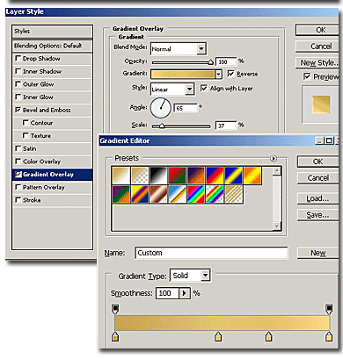This screenshot has width=343, height=359.
Task: Select the red-to-green gradient preset
Action: pyautogui.click(x=177, y=176)
